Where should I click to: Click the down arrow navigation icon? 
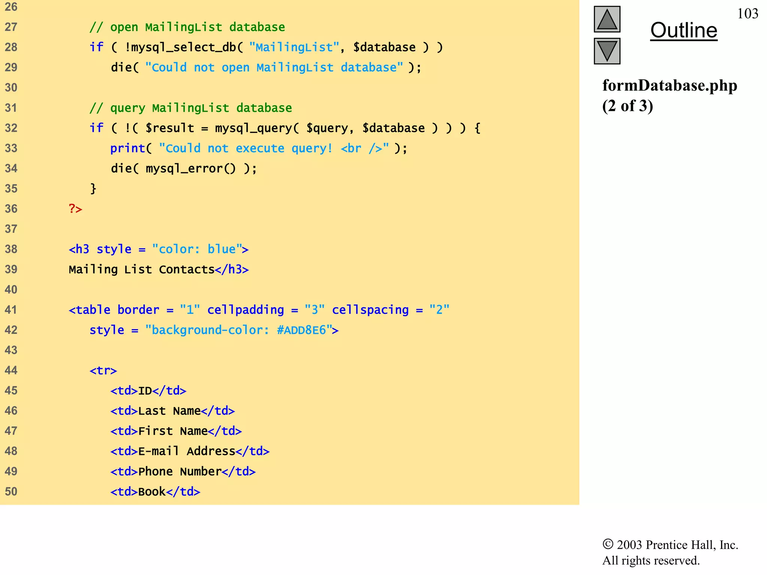pyautogui.click(x=607, y=51)
